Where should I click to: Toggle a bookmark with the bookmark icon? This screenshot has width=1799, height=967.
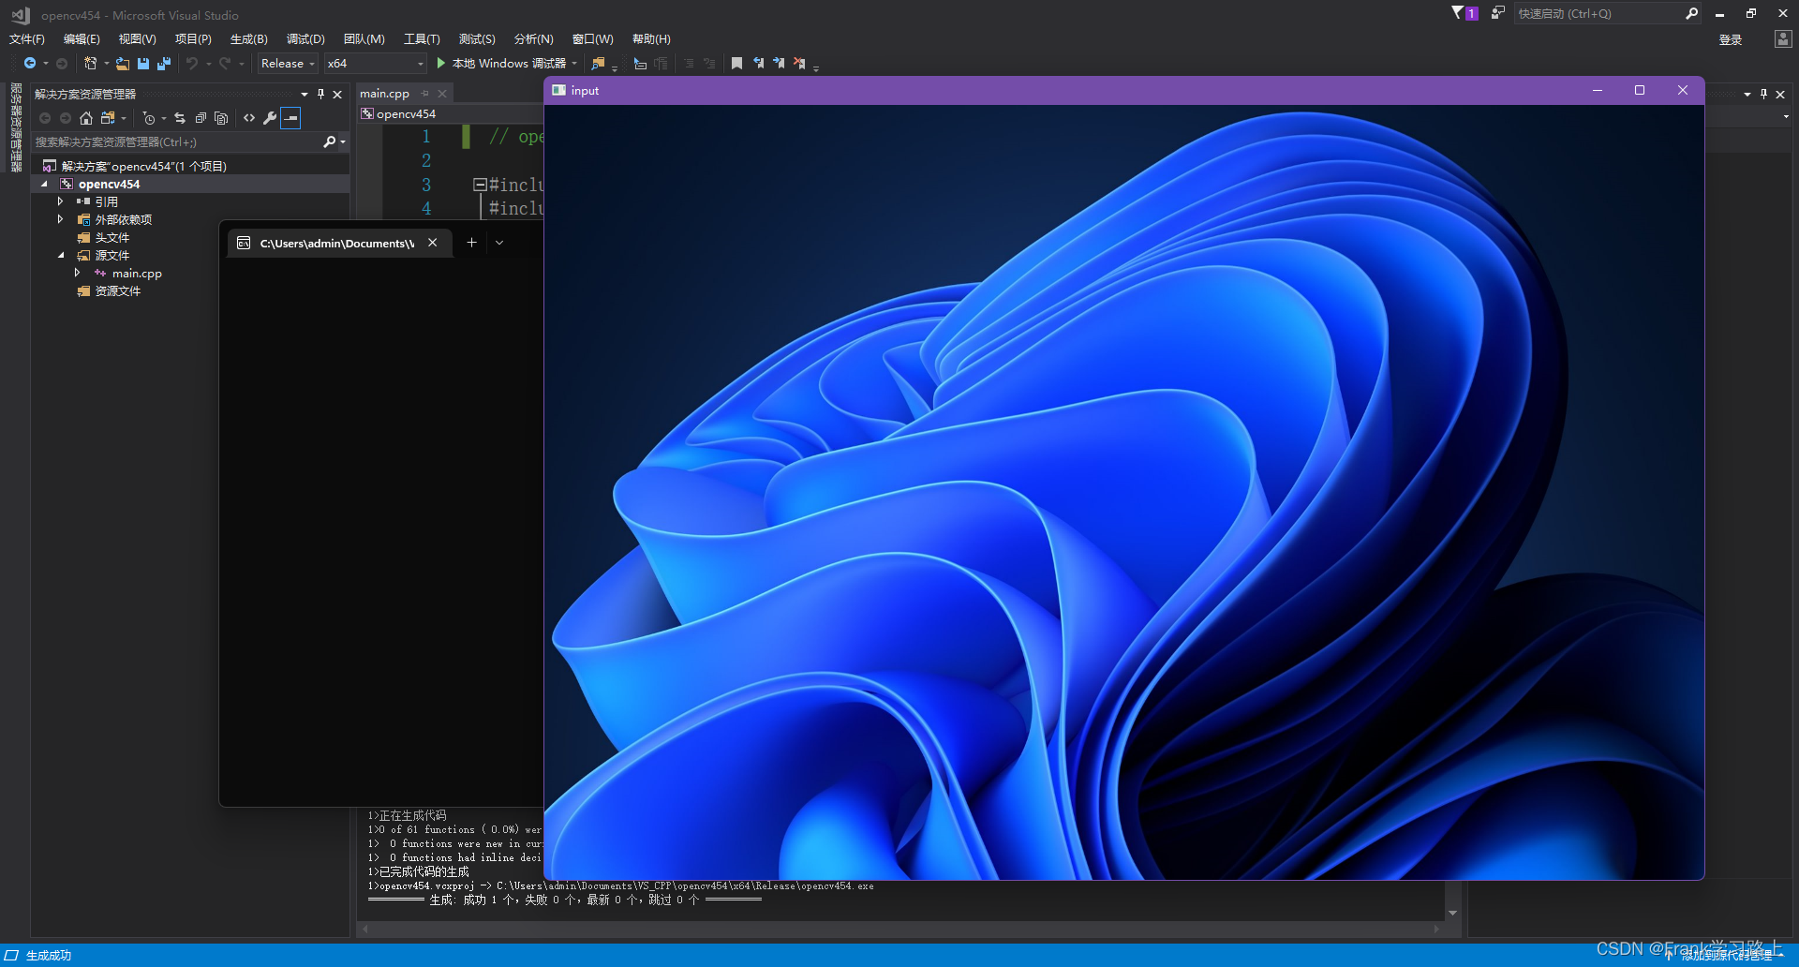(736, 64)
